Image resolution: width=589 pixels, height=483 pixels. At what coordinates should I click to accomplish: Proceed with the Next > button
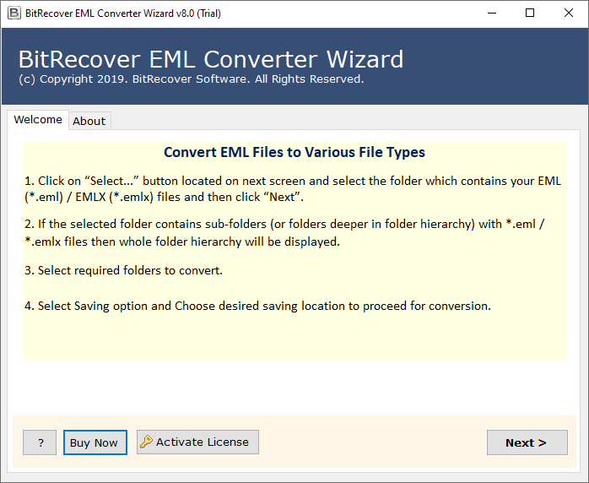[527, 442]
